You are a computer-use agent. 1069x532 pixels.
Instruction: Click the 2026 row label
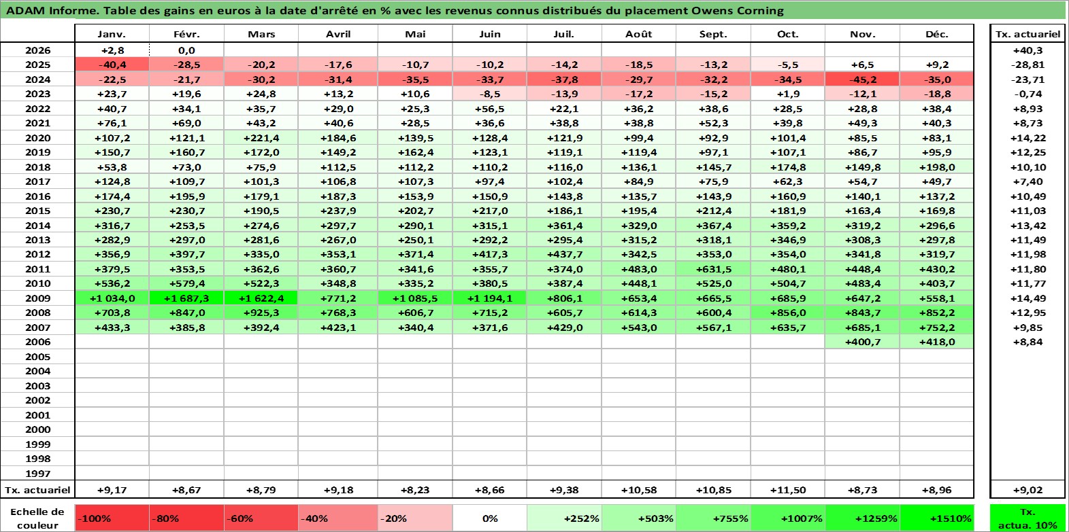37,50
